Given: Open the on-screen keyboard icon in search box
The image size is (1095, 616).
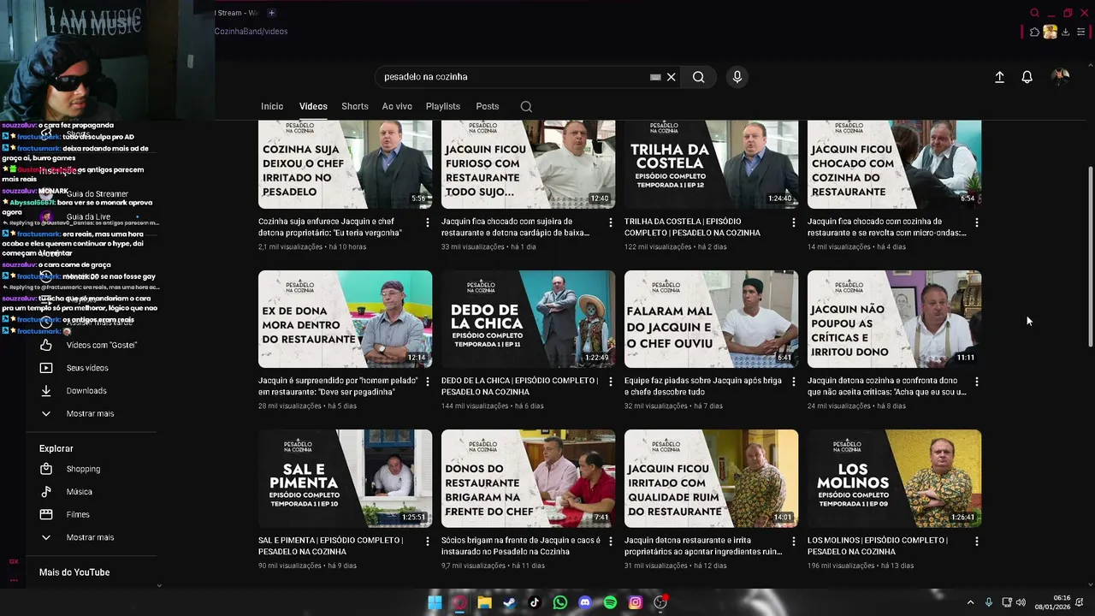Looking at the screenshot, I should pyautogui.click(x=655, y=77).
